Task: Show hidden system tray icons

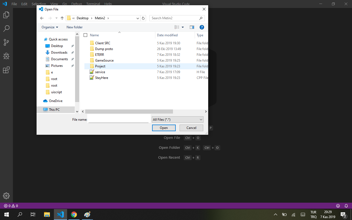Action: click(x=276, y=215)
